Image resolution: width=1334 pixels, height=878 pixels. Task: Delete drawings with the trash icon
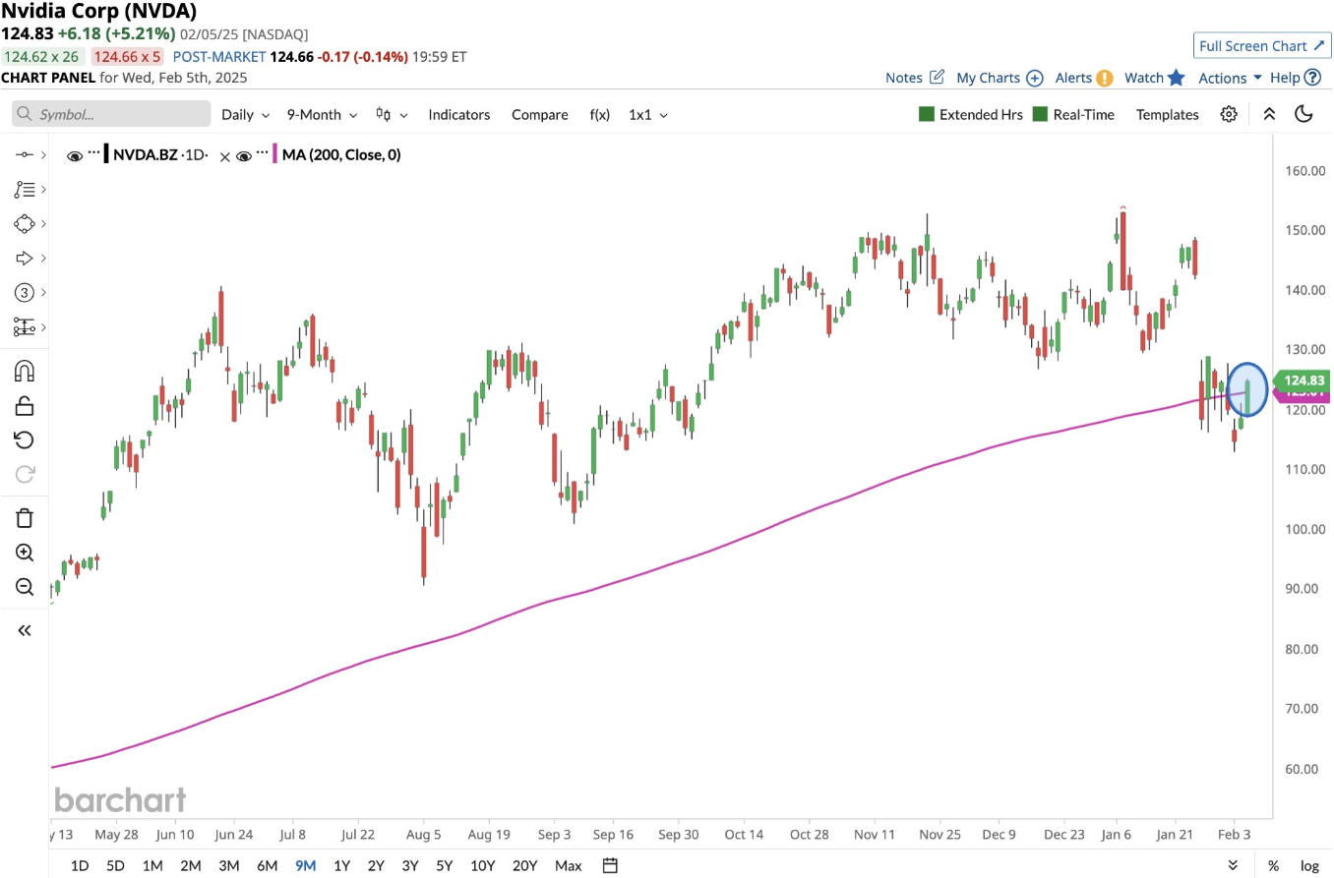[x=25, y=518]
